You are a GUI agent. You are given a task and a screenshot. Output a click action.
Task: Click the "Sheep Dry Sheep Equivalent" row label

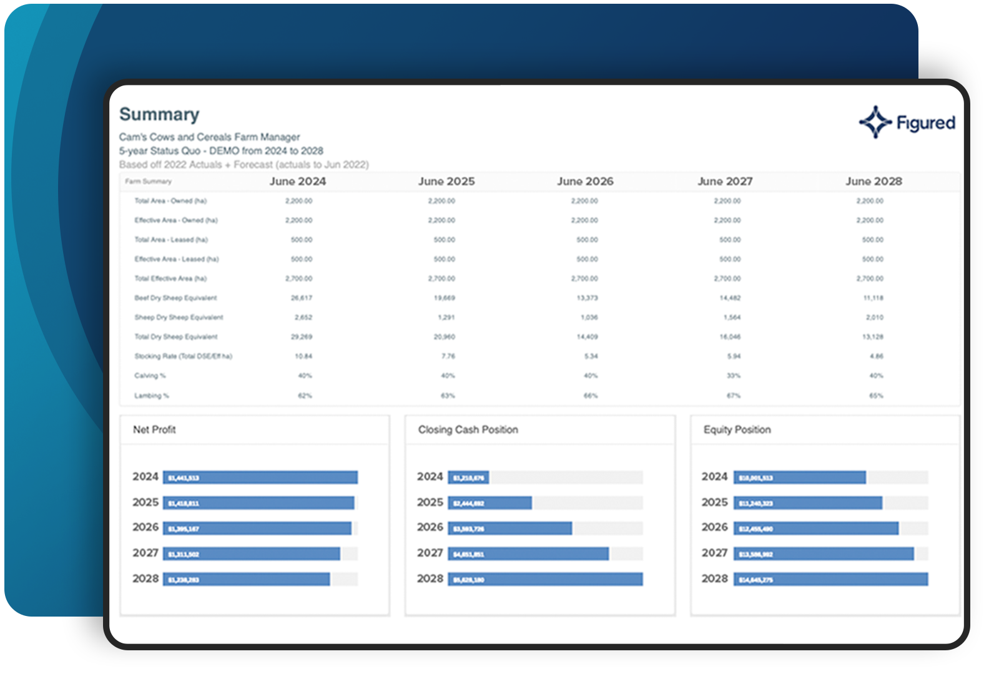point(179,317)
